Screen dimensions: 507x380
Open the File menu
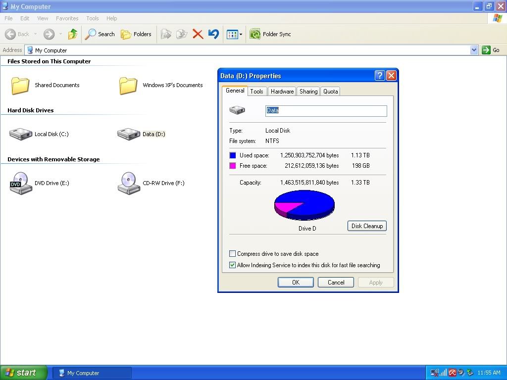pos(9,18)
